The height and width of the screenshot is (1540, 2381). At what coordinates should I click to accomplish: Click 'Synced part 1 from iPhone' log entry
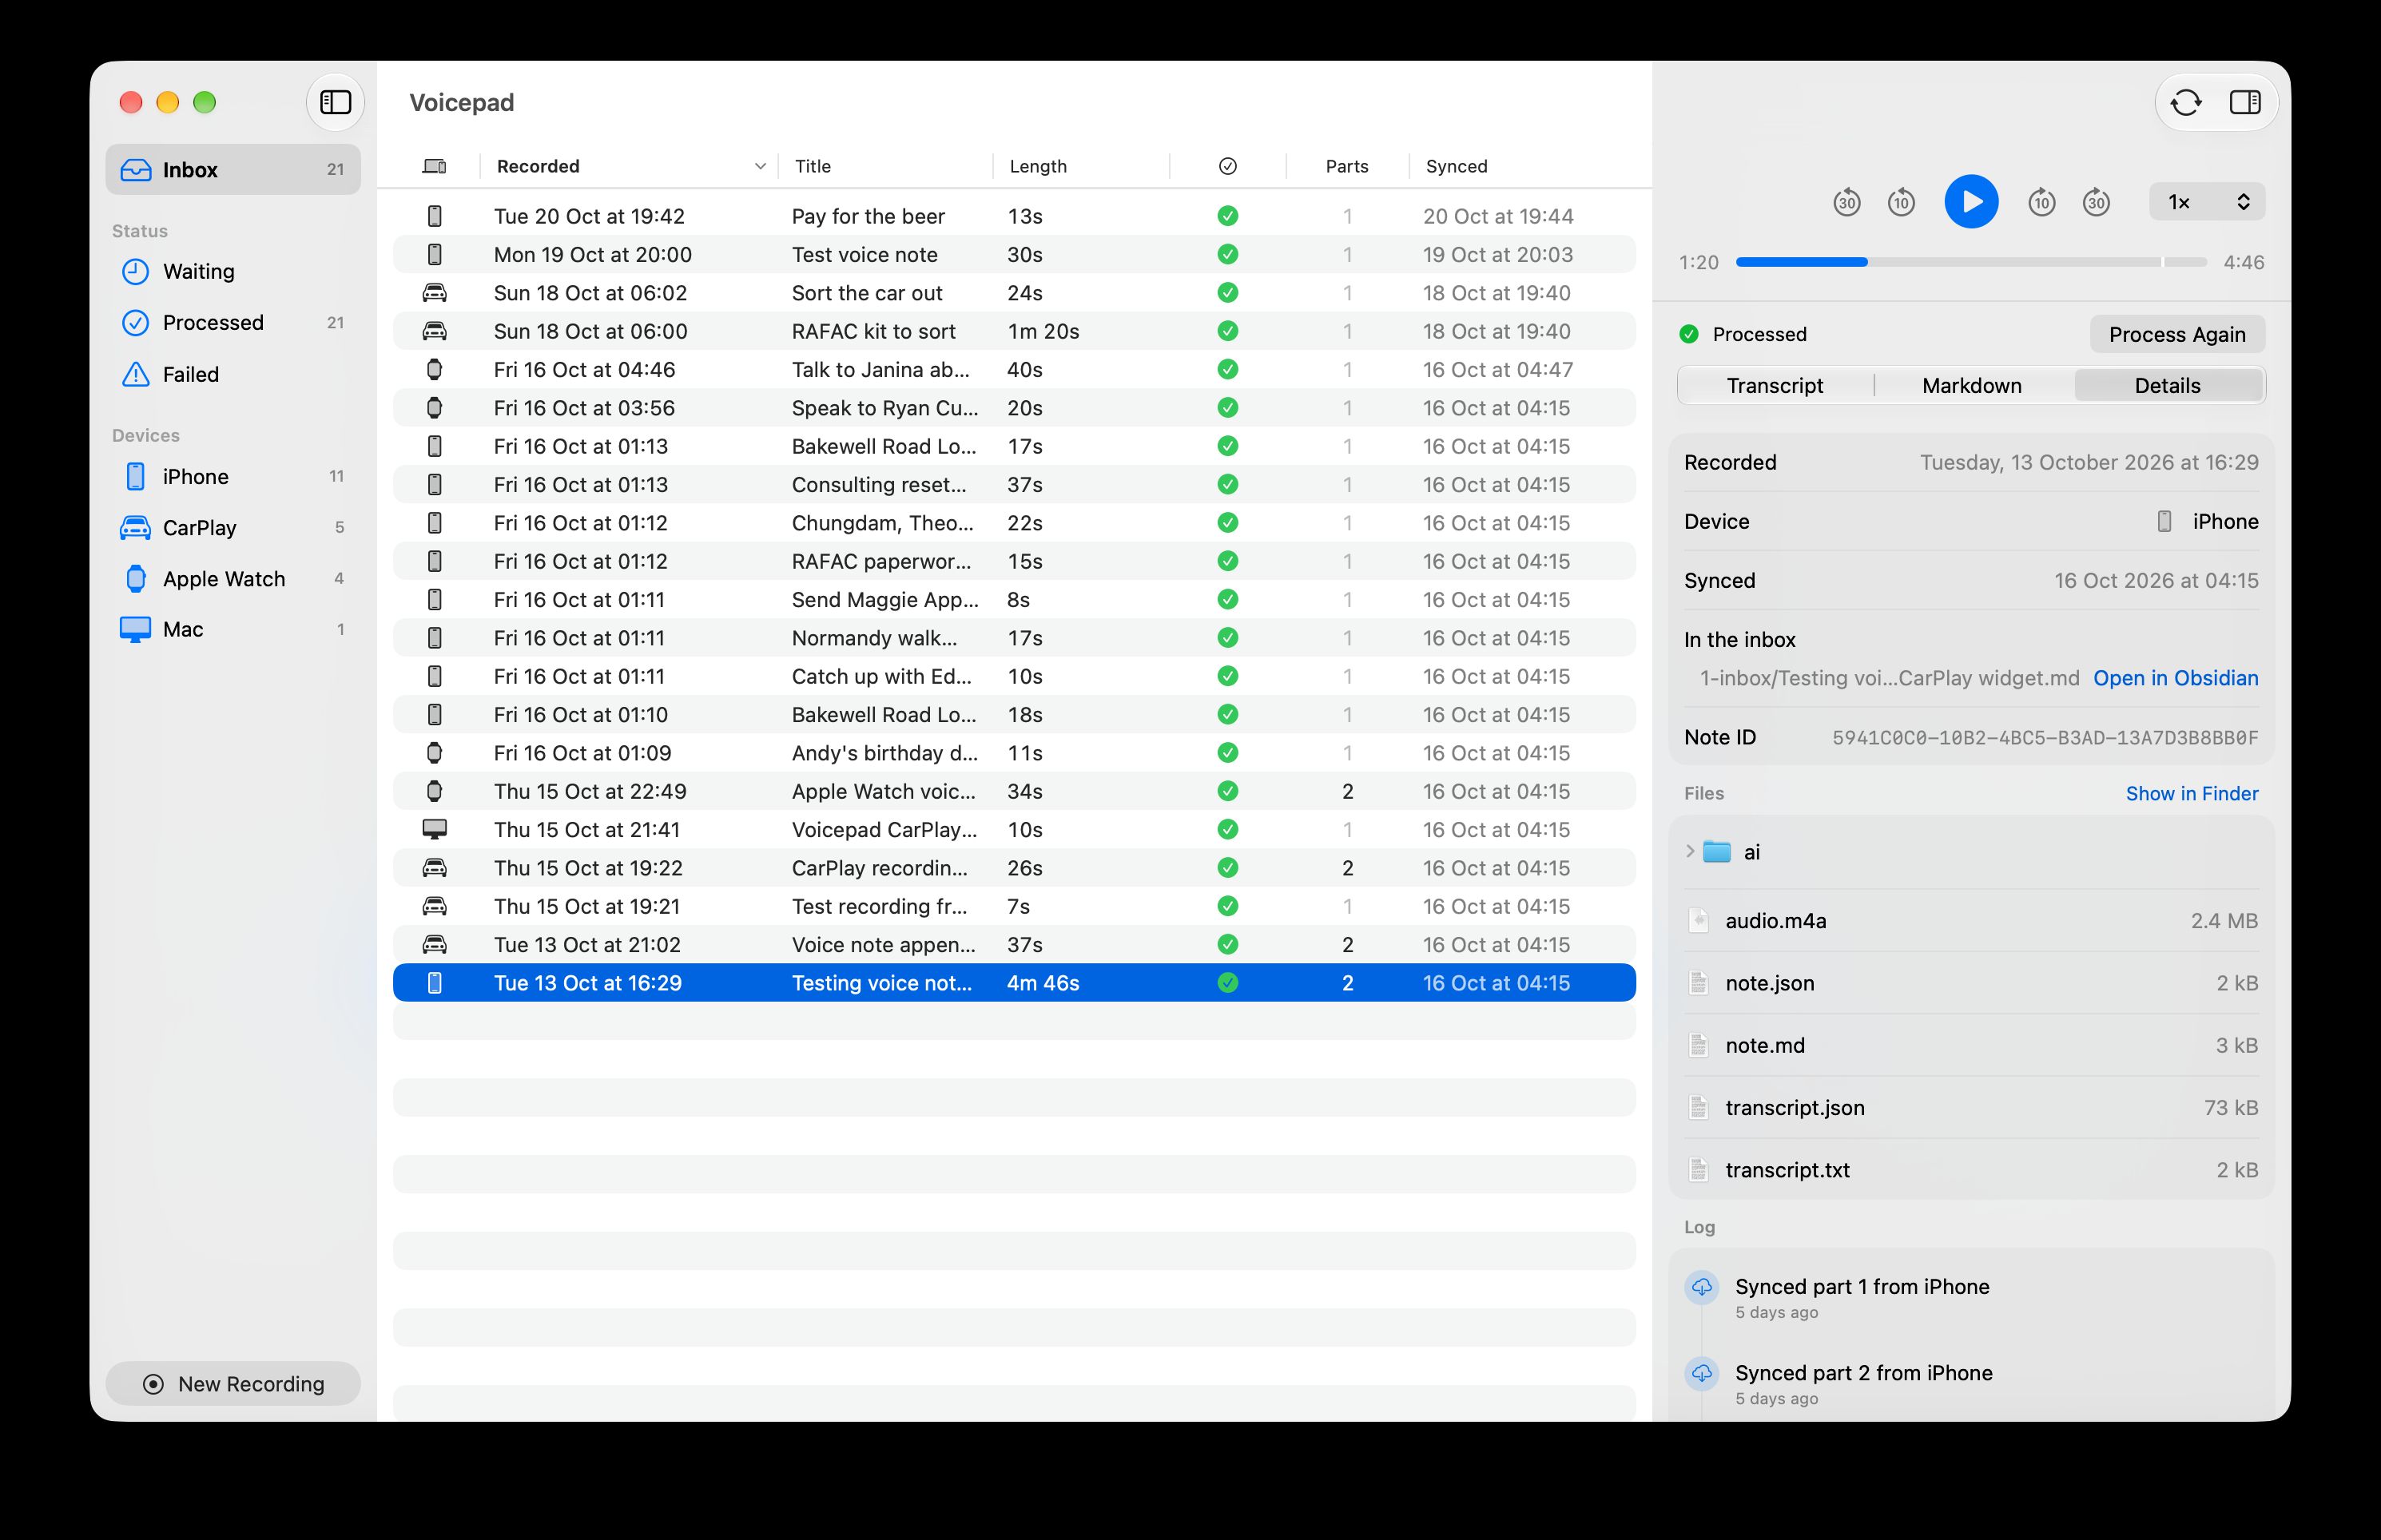[x=1861, y=1287]
